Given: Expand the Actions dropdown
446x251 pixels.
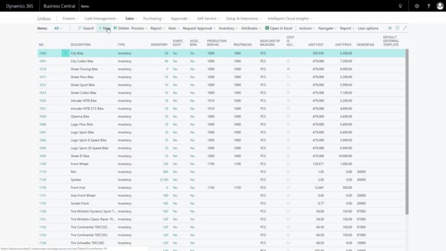Looking at the screenshot, I should (x=307, y=28).
